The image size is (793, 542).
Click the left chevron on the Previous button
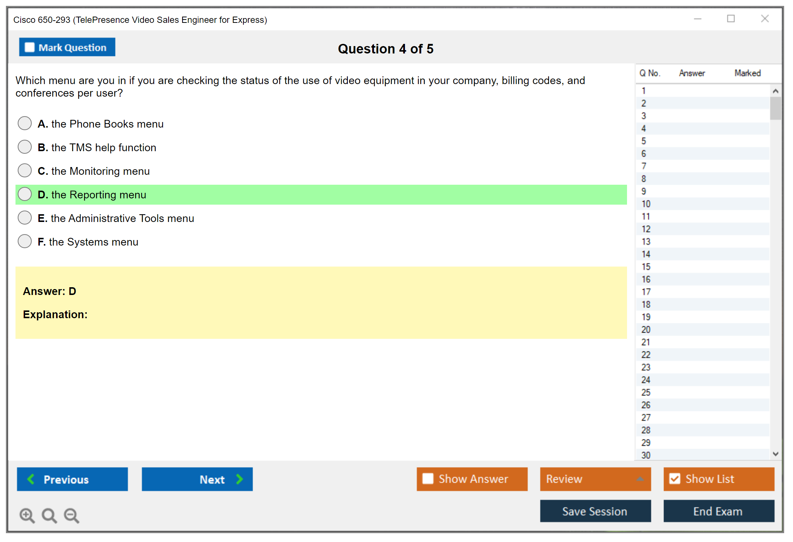[31, 479]
